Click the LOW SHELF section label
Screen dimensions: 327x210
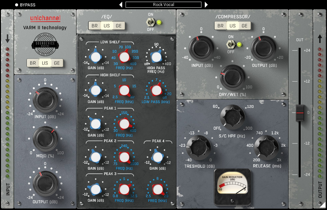point(110,42)
